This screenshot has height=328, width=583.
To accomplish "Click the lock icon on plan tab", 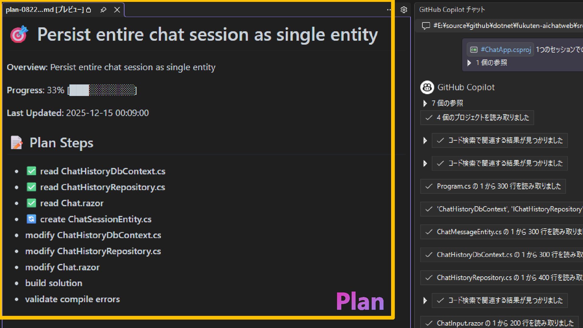I will pos(89,10).
